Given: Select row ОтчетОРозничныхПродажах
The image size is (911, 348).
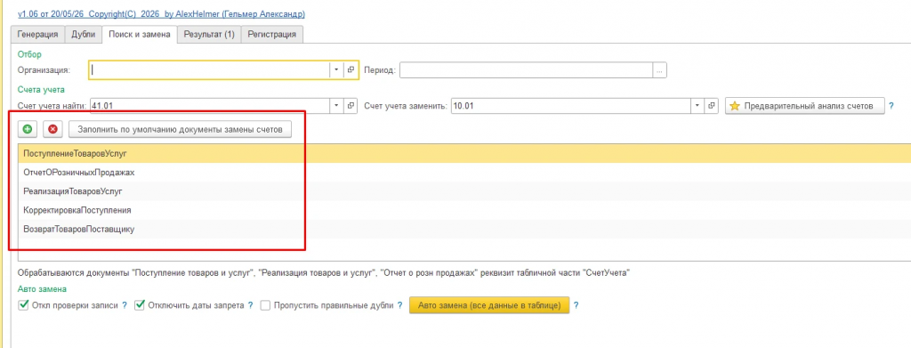Looking at the screenshot, I should point(464,173).
